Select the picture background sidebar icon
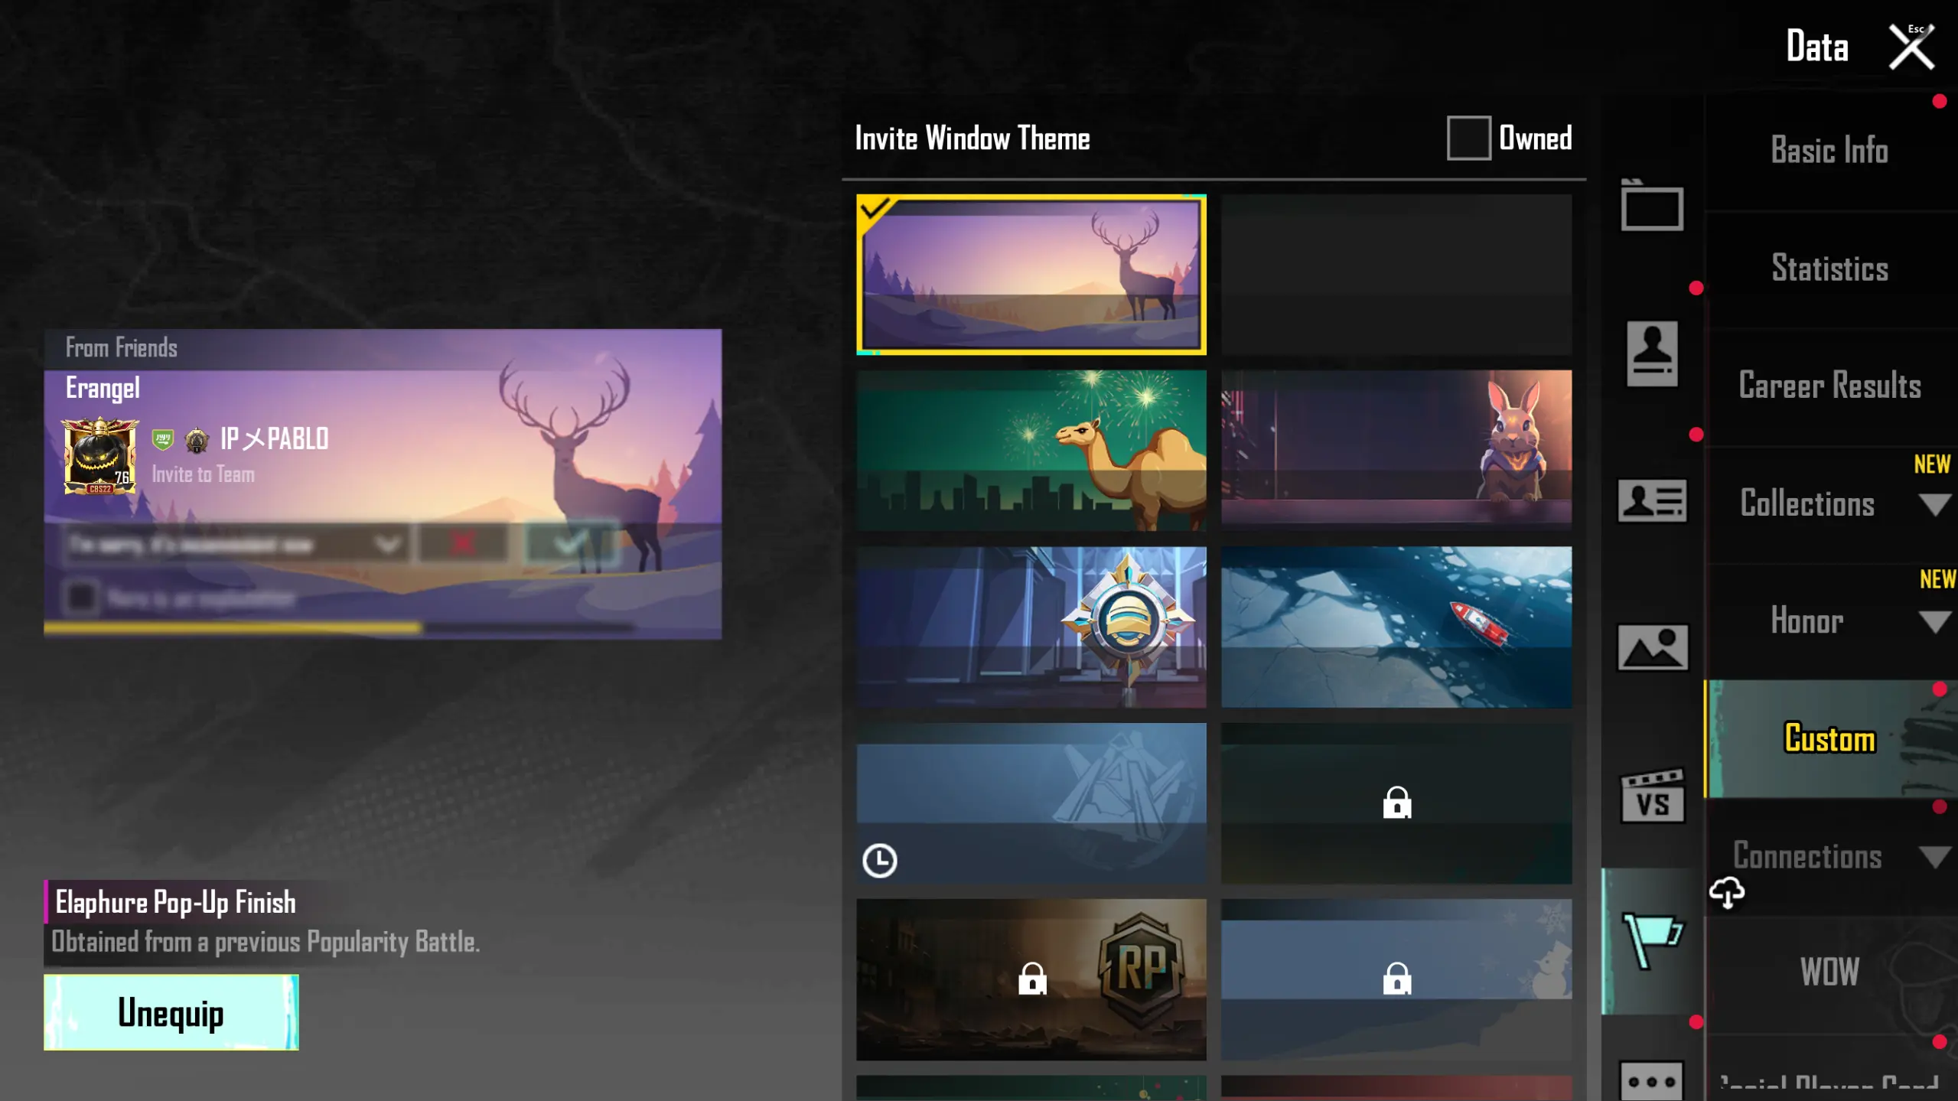 pos(1651,647)
